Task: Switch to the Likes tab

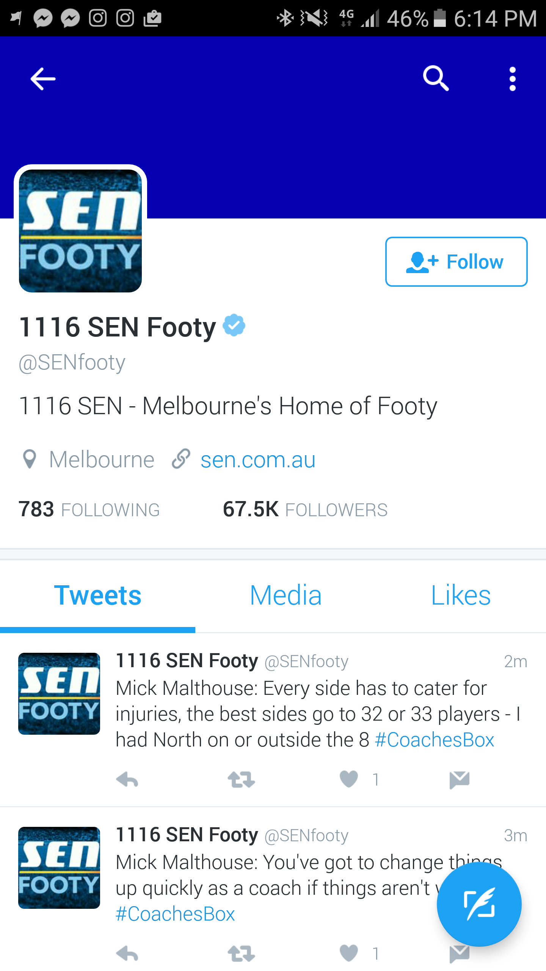Action: click(x=461, y=595)
